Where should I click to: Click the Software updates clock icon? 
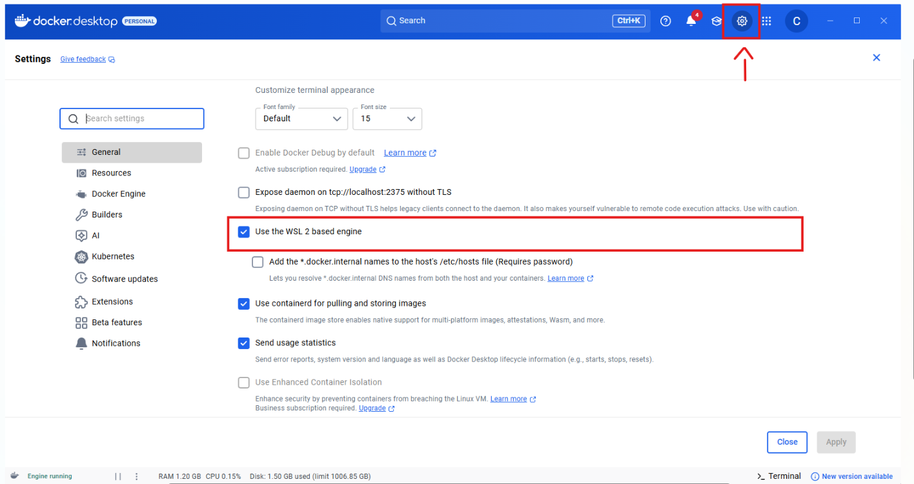(81, 278)
